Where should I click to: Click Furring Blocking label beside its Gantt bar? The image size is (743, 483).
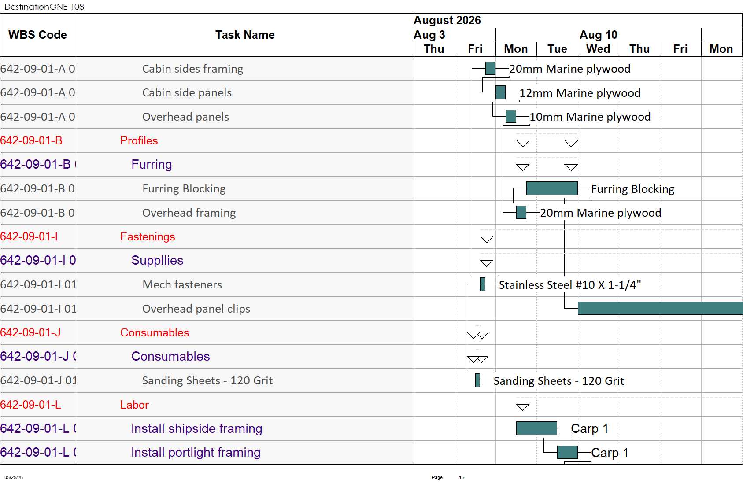633,189
